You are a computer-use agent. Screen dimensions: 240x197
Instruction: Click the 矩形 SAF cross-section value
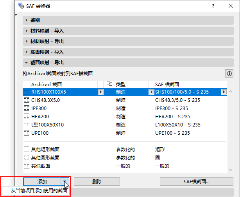[160, 149]
